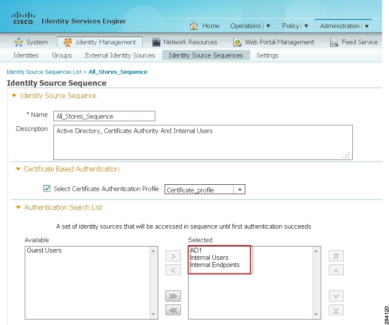Open the Operations menu
Image resolution: width=389 pixels, height=325 pixels.
coord(246,26)
